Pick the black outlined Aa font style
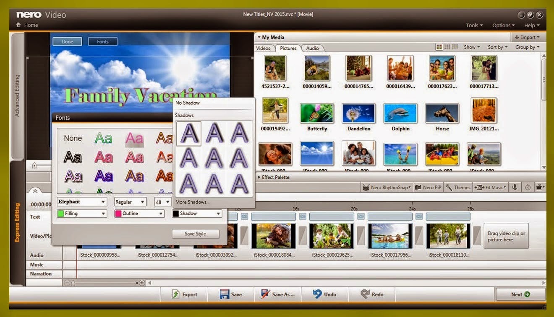 pos(73,157)
